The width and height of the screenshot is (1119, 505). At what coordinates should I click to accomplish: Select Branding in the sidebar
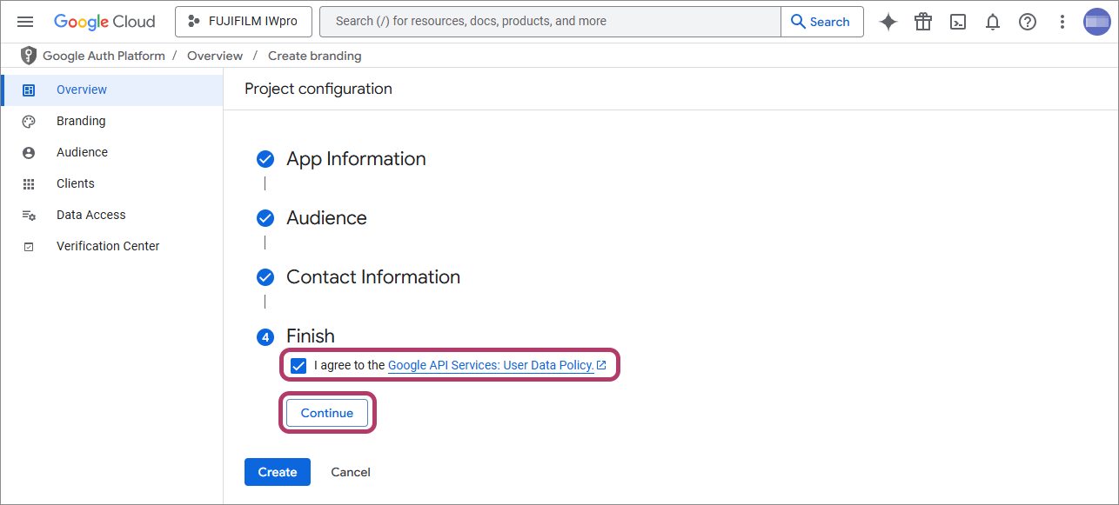click(81, 121)
